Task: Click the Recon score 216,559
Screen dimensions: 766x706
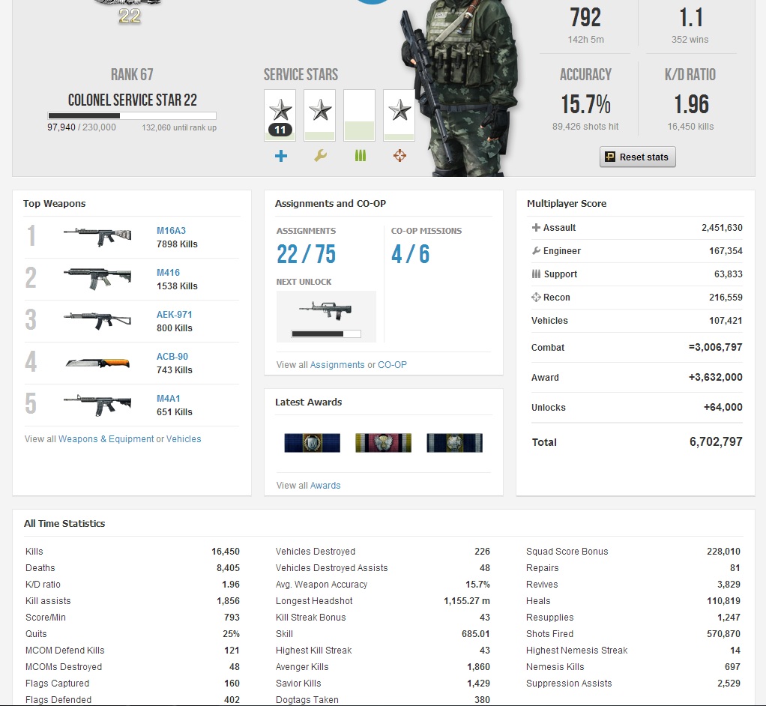Action: pyautogui.click(x=726, y=297)
